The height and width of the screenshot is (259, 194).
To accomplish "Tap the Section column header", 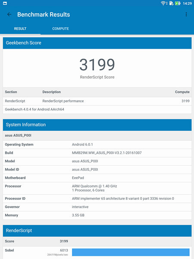I will pos(11,92).
